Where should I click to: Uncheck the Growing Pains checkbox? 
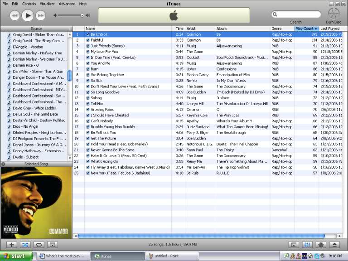(x=88, y=109)
